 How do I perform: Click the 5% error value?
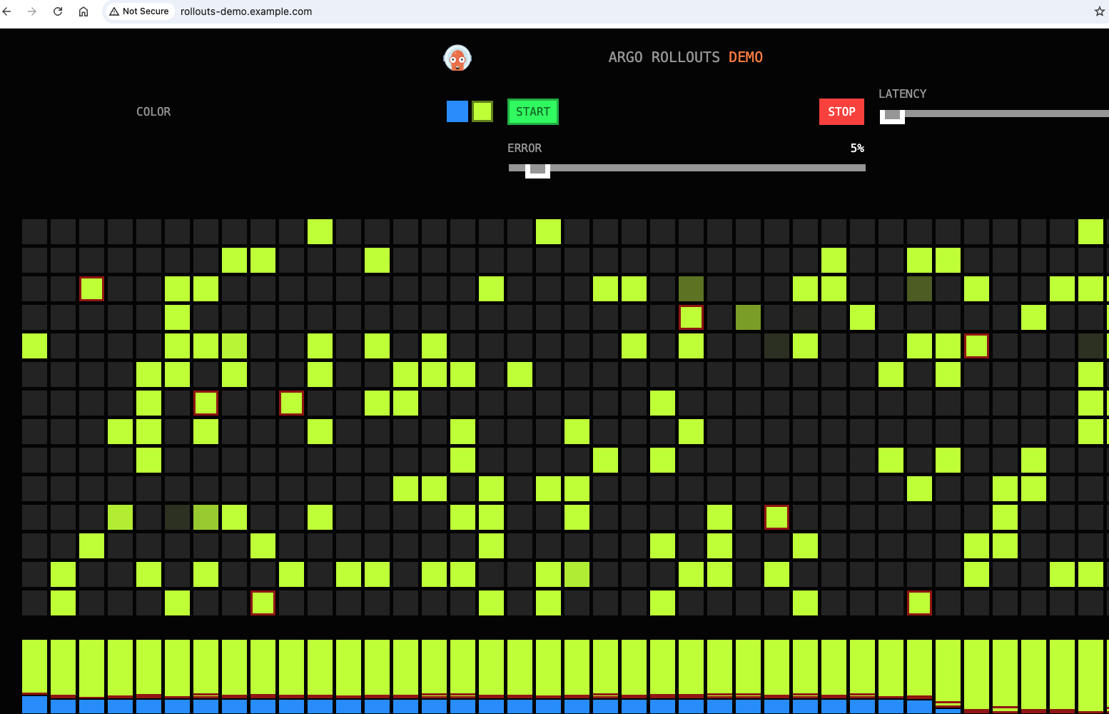tap(857, 148)
